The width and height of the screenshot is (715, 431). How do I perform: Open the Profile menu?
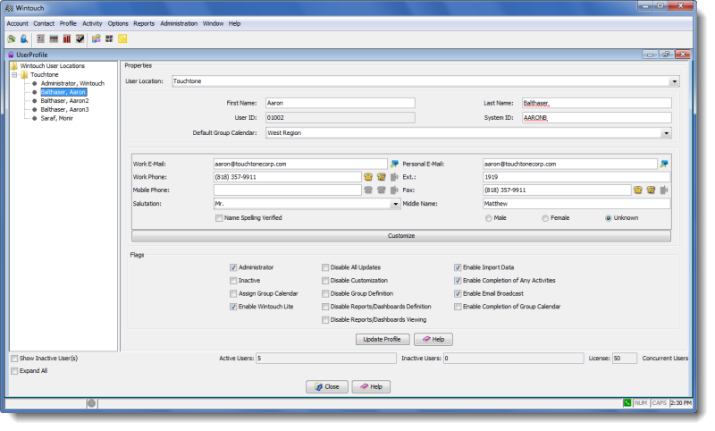(68, 24)
